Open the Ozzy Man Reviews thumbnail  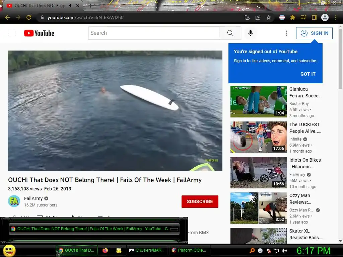(x=259, y=208)
